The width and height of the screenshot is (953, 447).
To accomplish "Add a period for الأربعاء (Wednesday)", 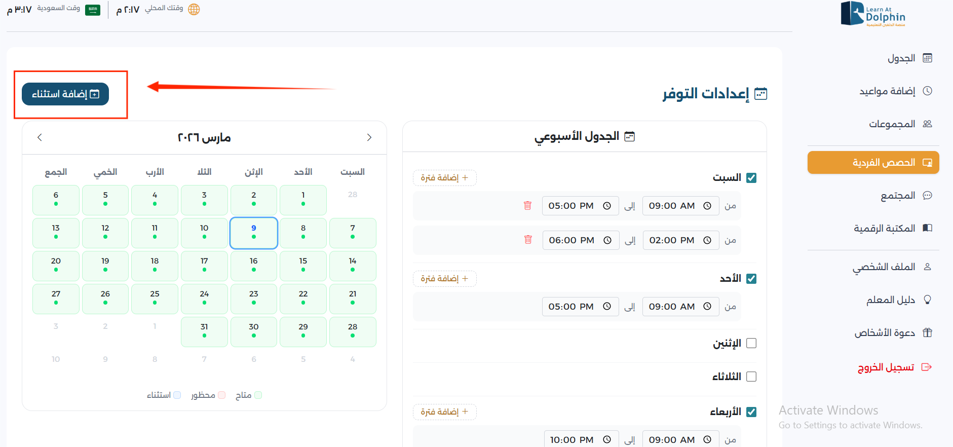I will pos(444,412).
